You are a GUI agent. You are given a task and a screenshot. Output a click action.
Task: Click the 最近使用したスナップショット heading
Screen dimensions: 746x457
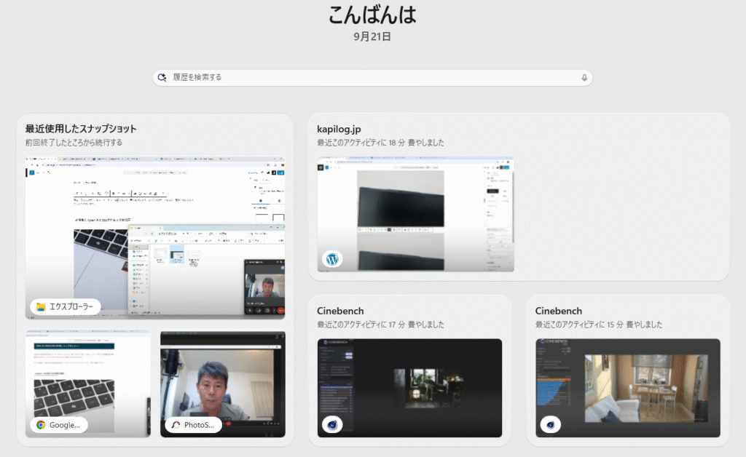pyautogui.click(x=81, y=129)
